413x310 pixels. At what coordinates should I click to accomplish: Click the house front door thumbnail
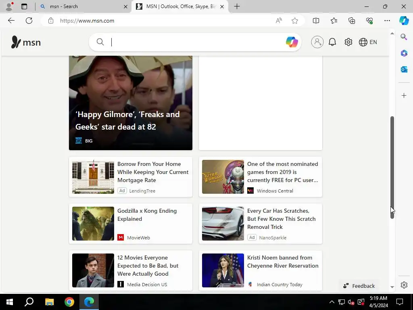click(x=93, y=177)
